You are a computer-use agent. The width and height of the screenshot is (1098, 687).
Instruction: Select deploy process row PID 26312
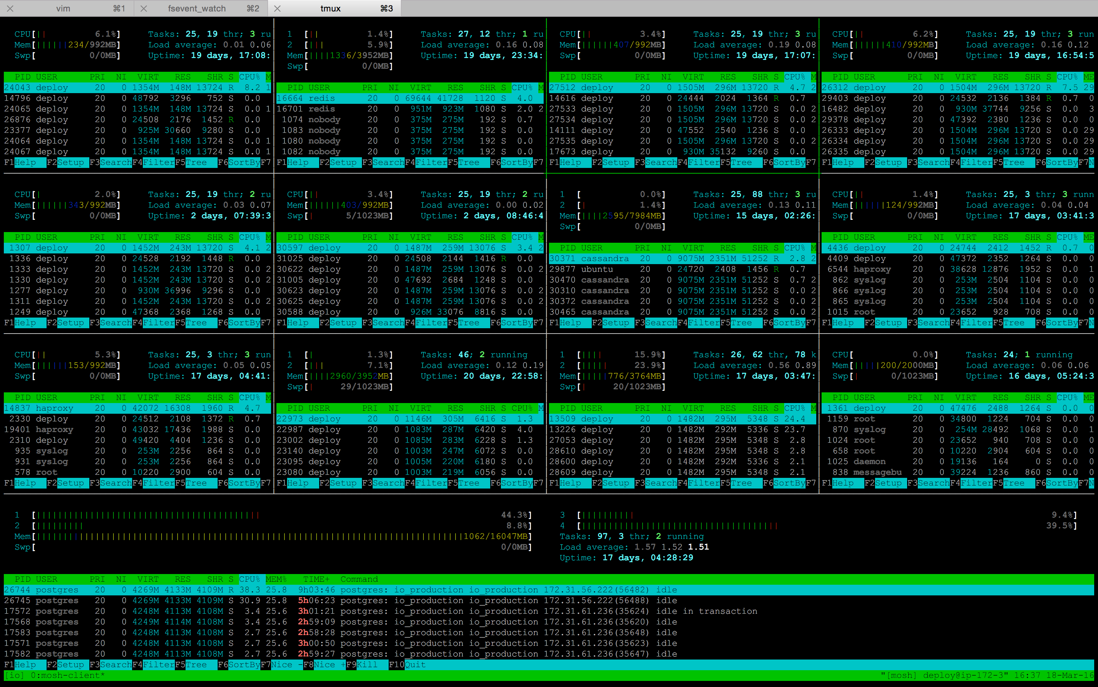[958, 87]
